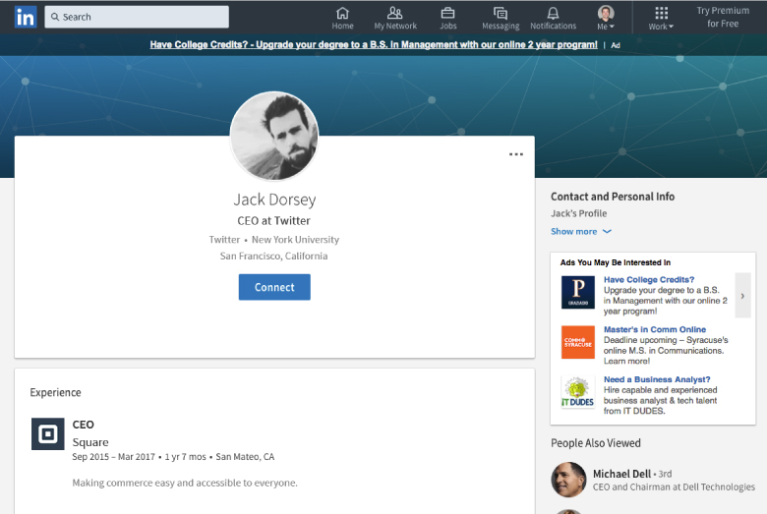The height and width of the screenshot is (514, 767).
Task: Click the Comm Syracuse ad logo
Action: (578, 342)
